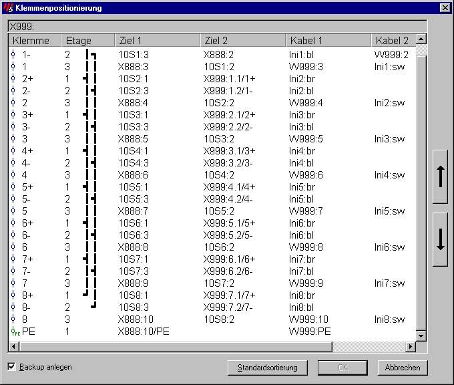Select cell X888:3 in Ziel 1

click(133, 67)
